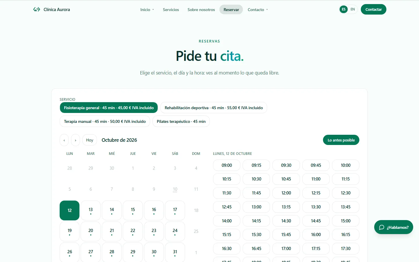This screenshot has height=262, width=419.
Task: Select the 12:00 time slot
Action: (x=286, y=193)
